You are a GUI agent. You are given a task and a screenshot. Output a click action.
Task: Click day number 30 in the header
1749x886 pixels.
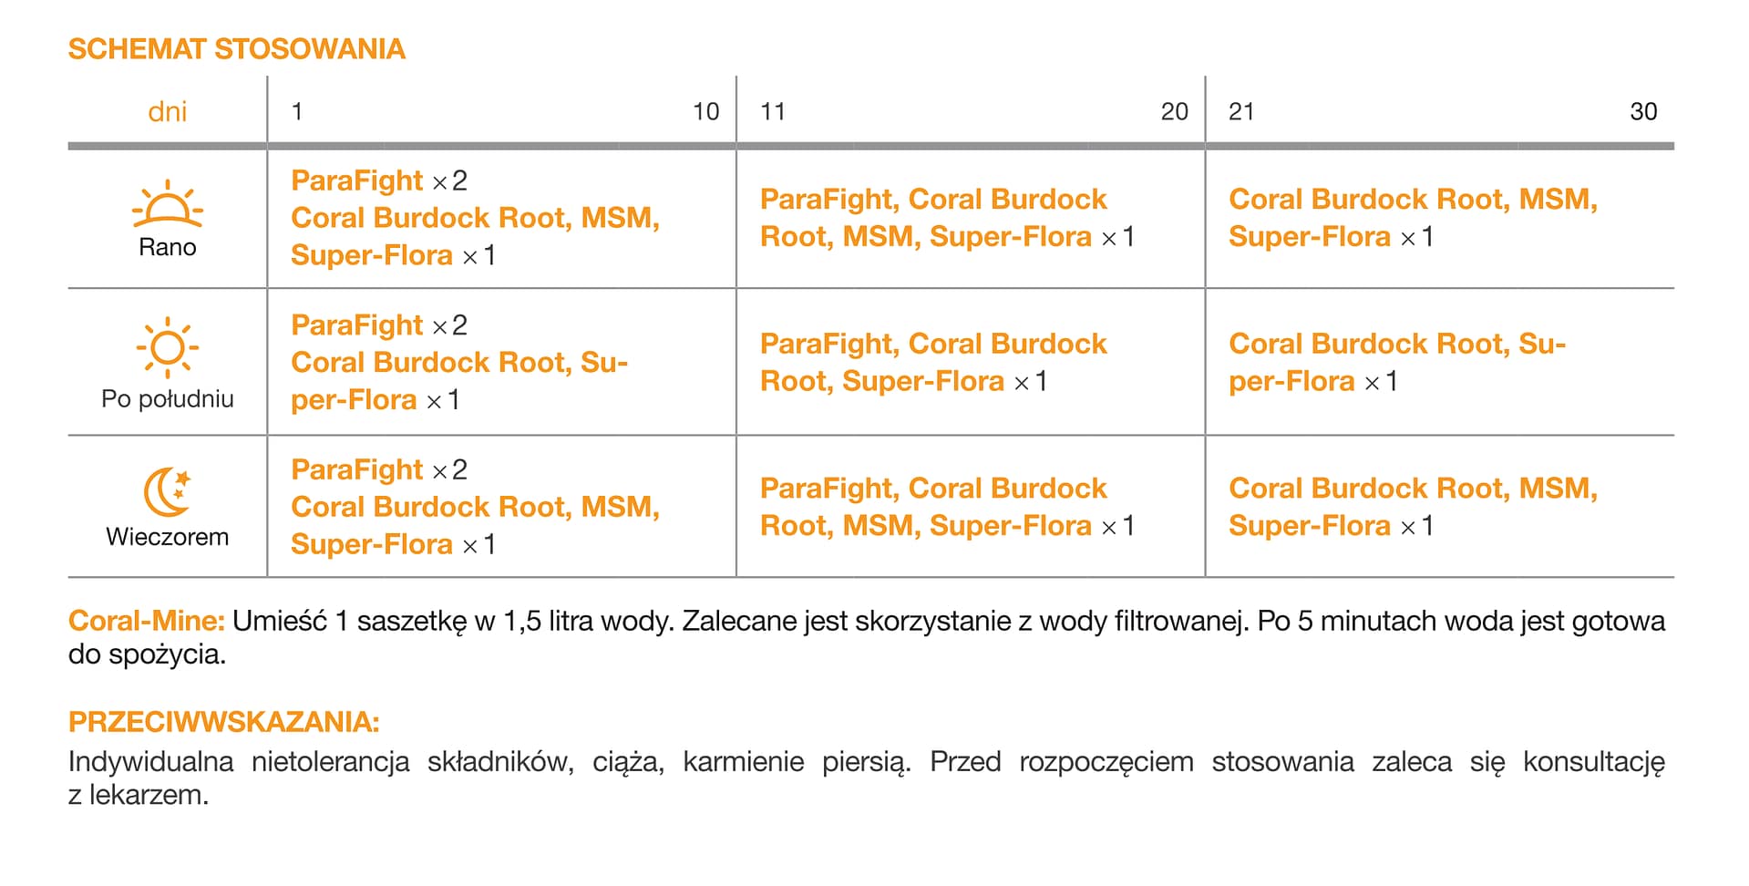(1642, 112)
